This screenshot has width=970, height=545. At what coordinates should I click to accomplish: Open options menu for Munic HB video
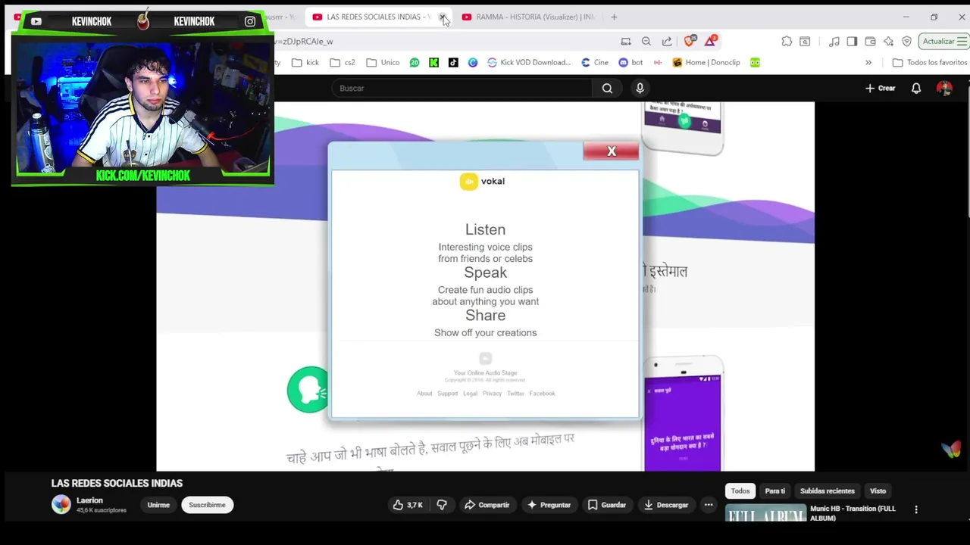(915, 509)
